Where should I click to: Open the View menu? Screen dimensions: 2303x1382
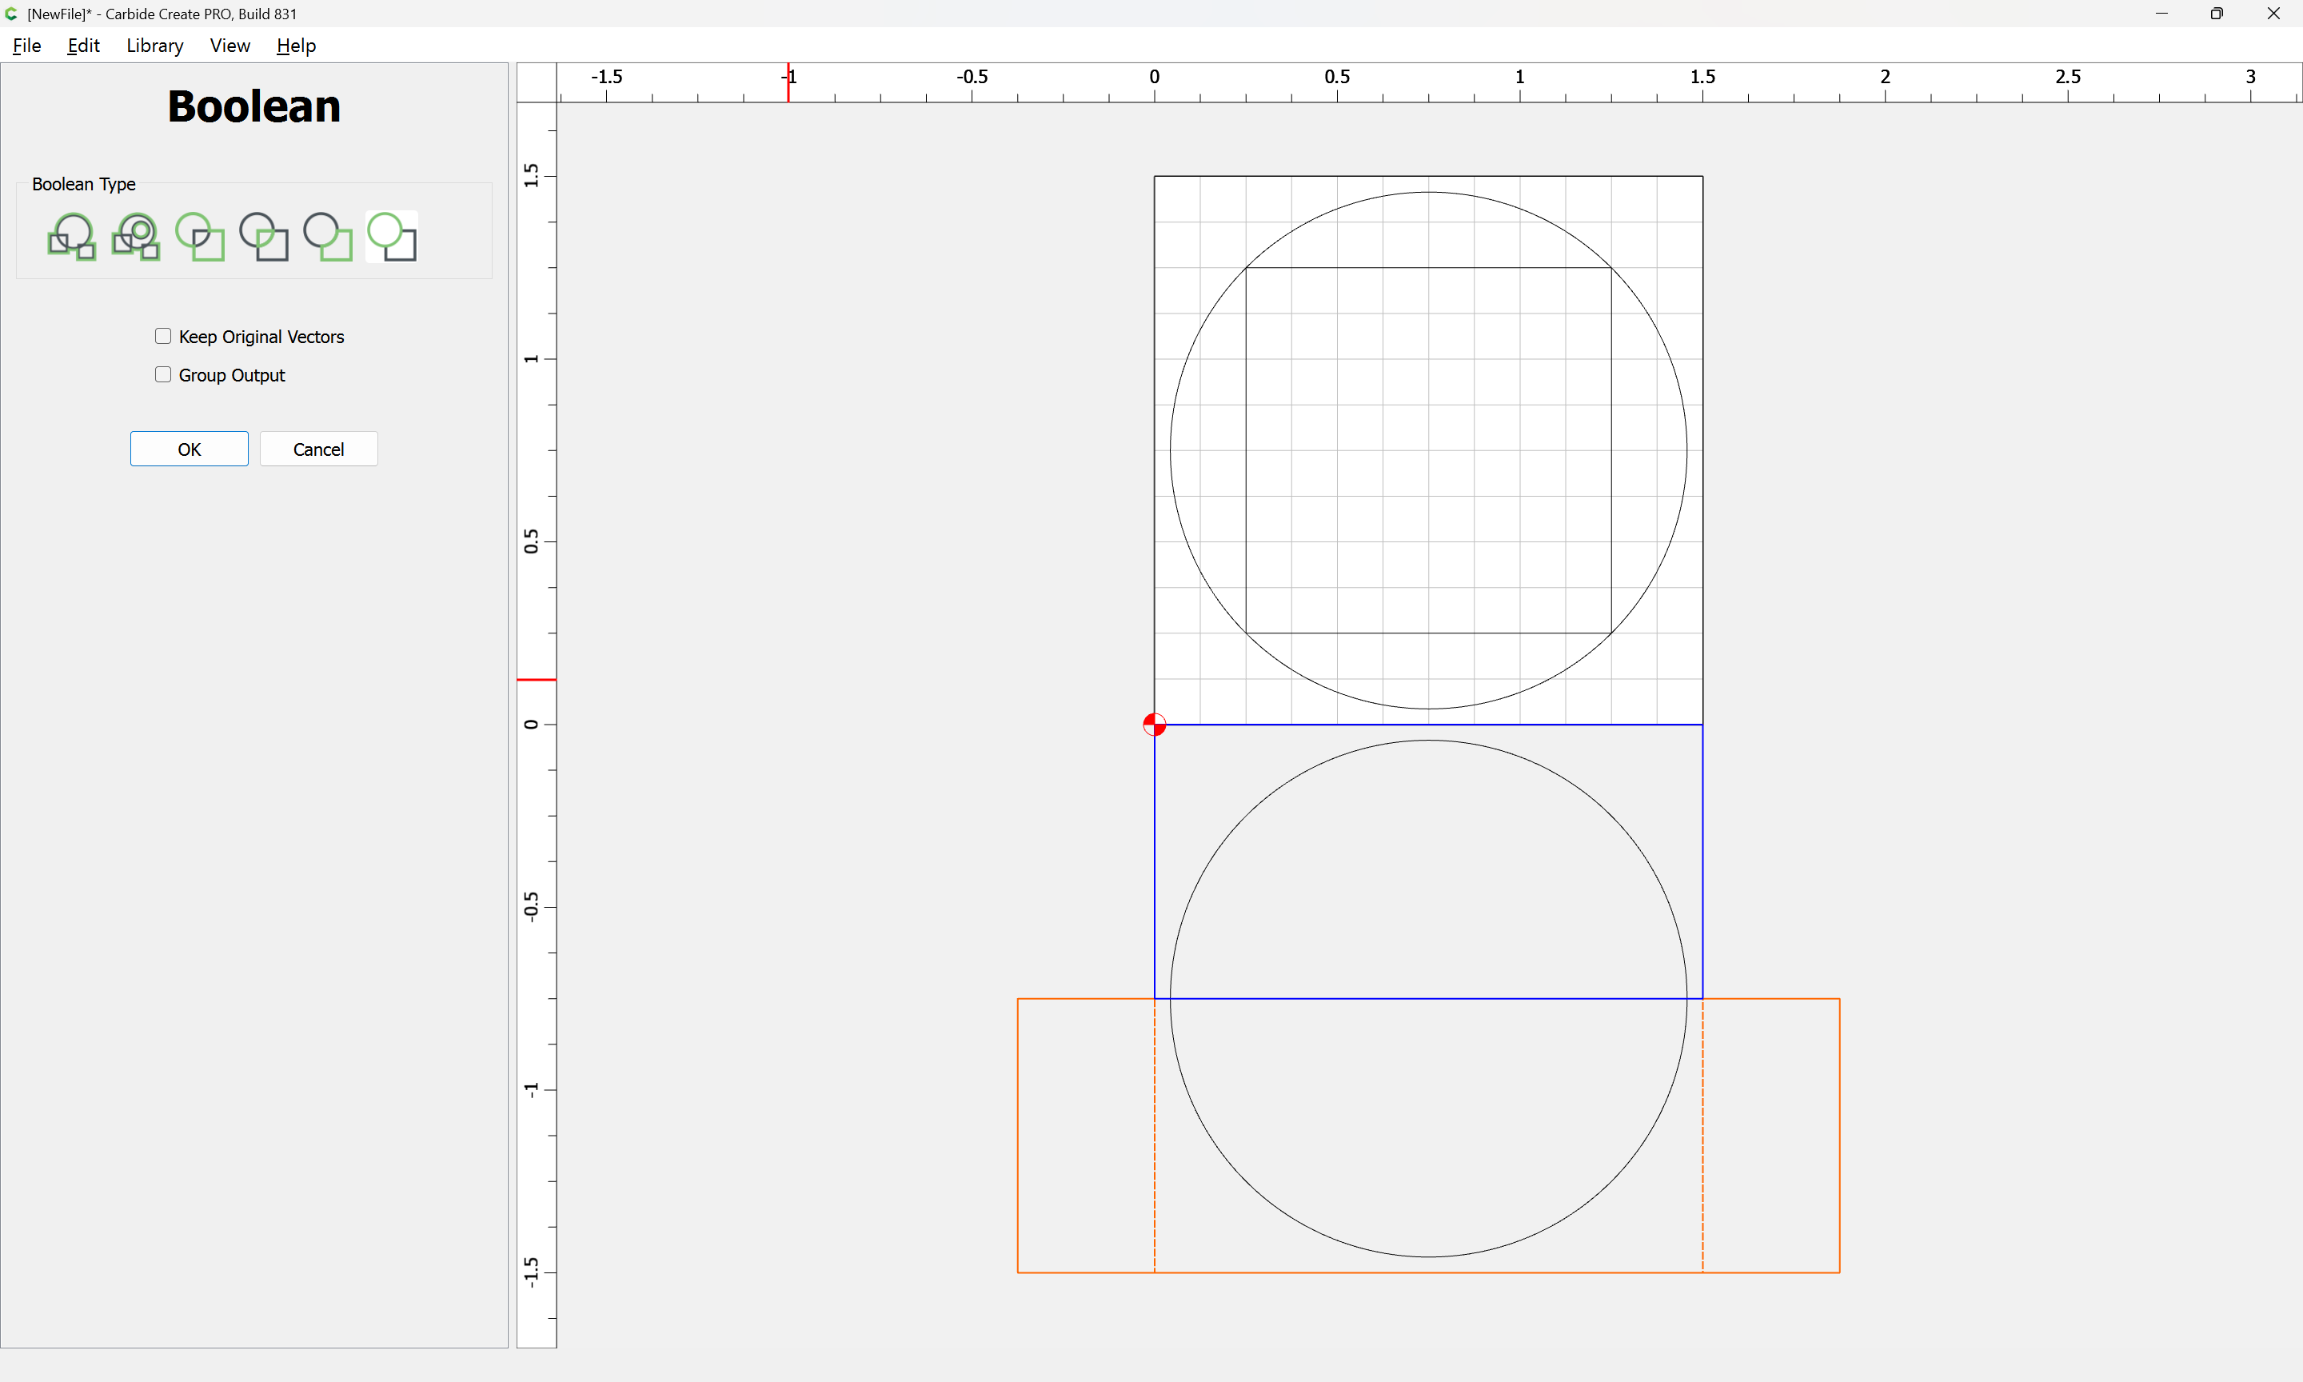pos(229,46)
